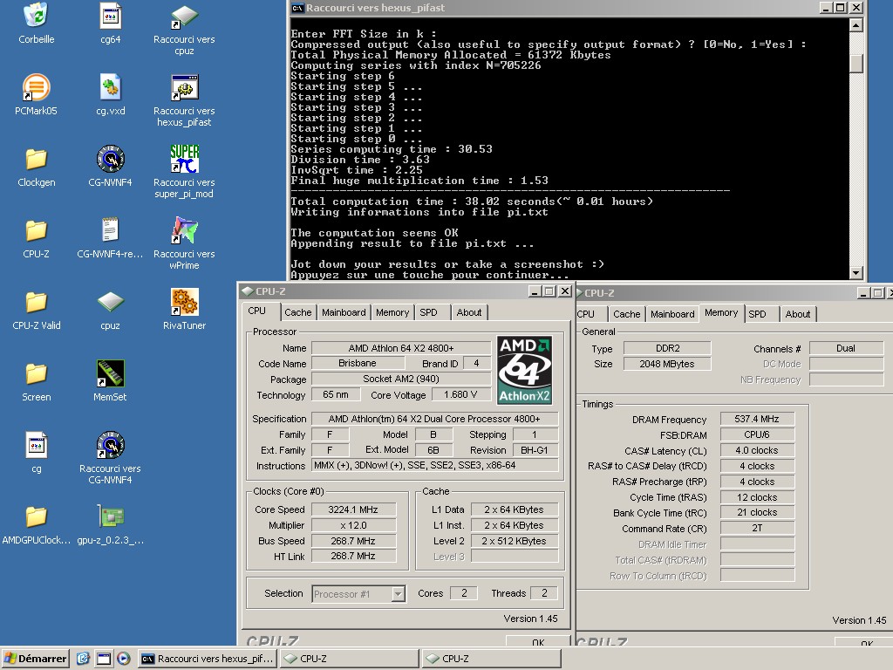Open the pifast console window system menu icon
The height and width of the screenshot is (670, 893).
[297, 8]
